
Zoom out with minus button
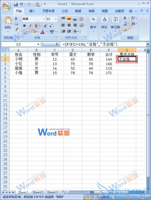point(113,197)
